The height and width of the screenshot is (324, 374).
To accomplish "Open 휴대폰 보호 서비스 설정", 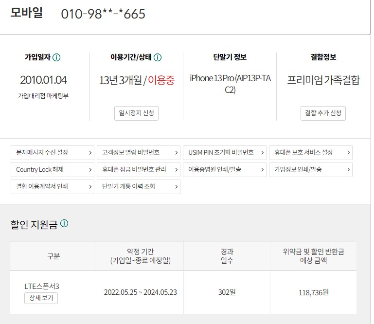I will click(311, 153).
